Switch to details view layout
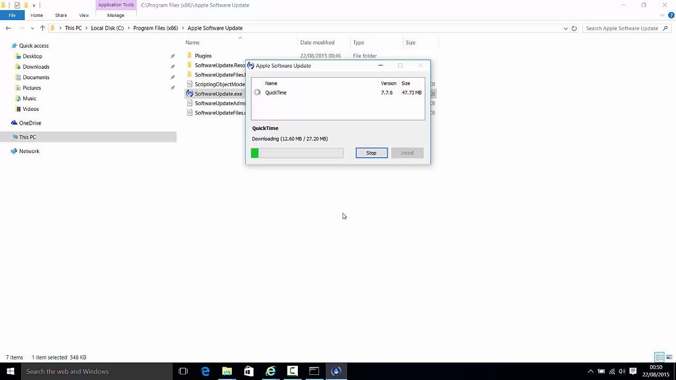Image resolution: width=676 pixels, height=380 pixels. [x=659, y=357]
